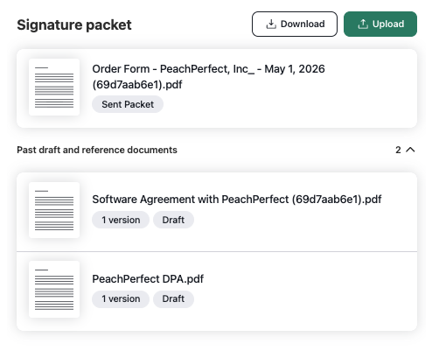Click 1 version badge on Software Agreement
The height and width of the screenshot is (351, 446).
tap(121, 220)
